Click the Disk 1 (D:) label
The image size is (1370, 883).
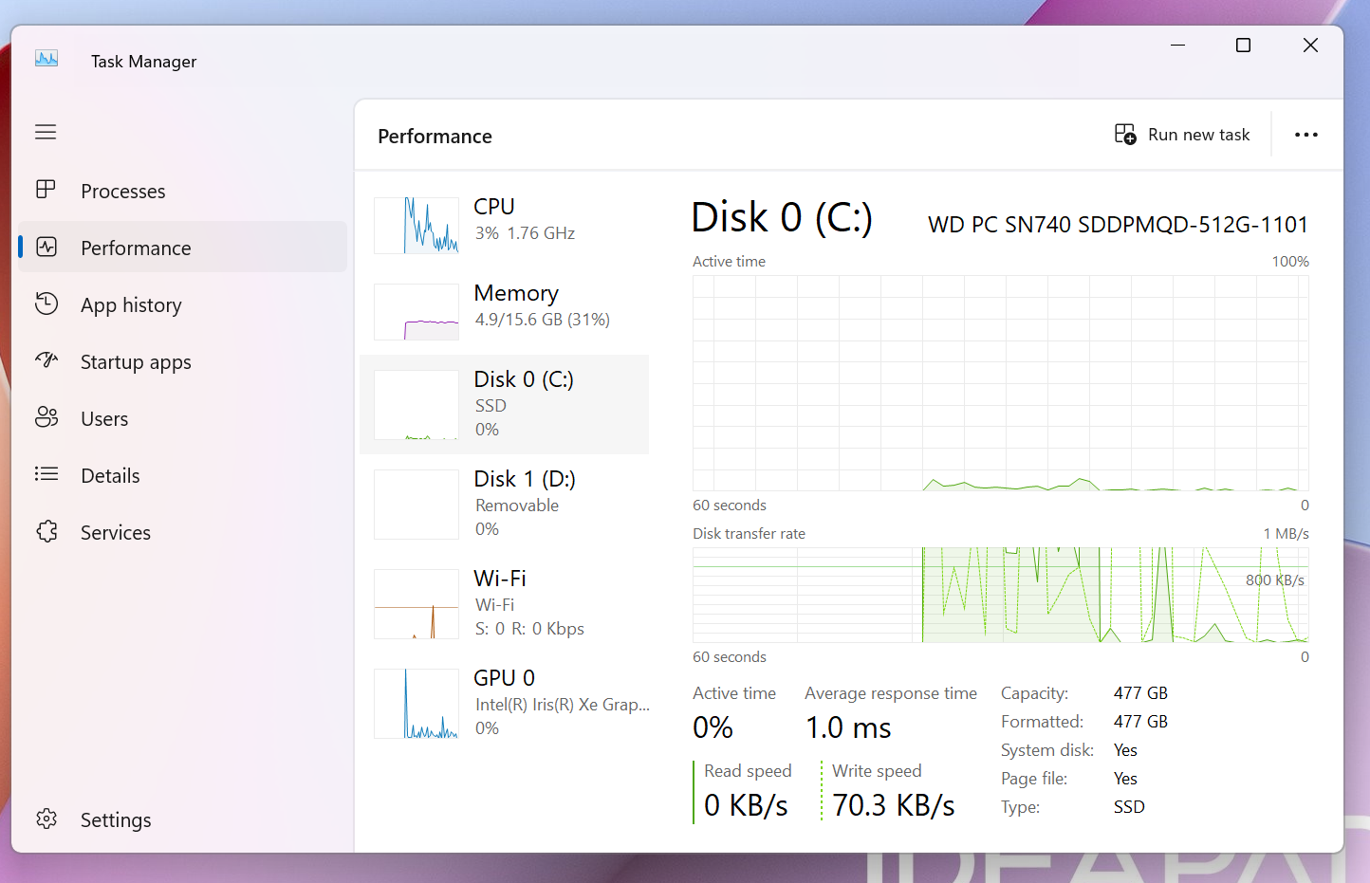tap(525, 479)
